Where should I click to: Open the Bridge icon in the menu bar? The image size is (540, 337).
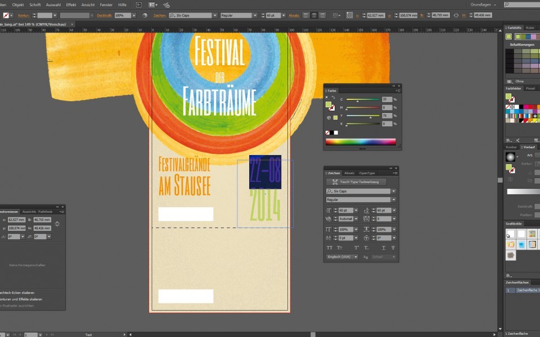(139, 5)
